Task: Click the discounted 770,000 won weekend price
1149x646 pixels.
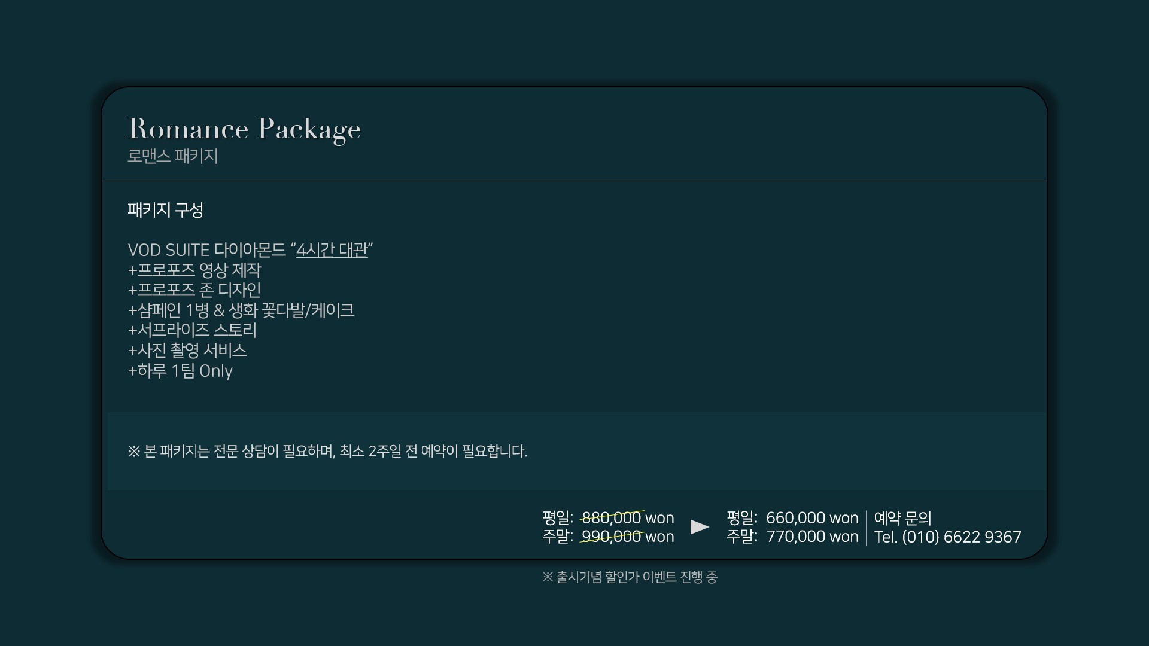Action: pos(812,537)
